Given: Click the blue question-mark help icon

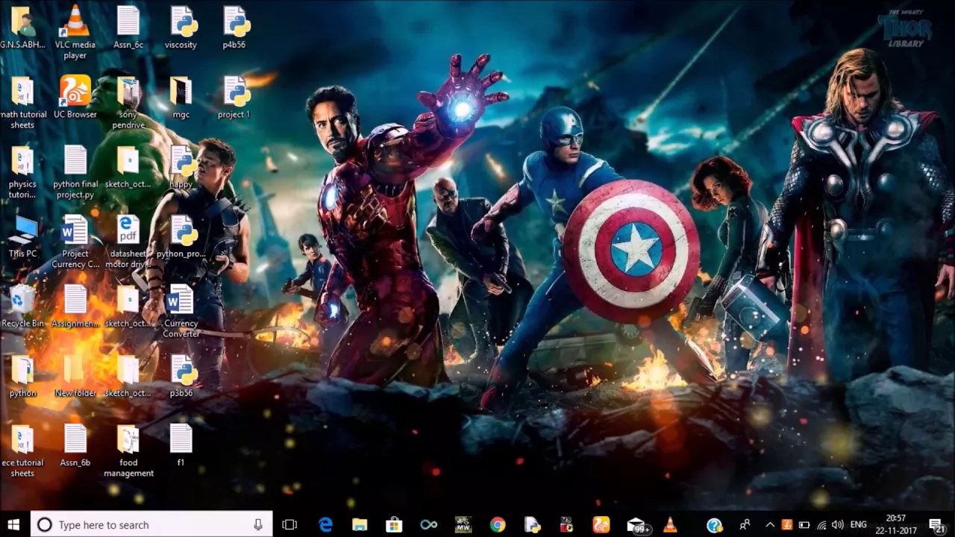Looking at the screenshot, I should [714, 525].
